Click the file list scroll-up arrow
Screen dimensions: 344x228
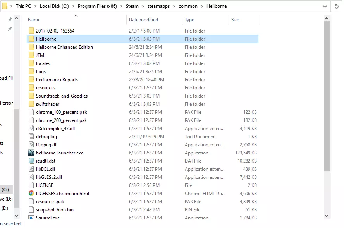327,19
